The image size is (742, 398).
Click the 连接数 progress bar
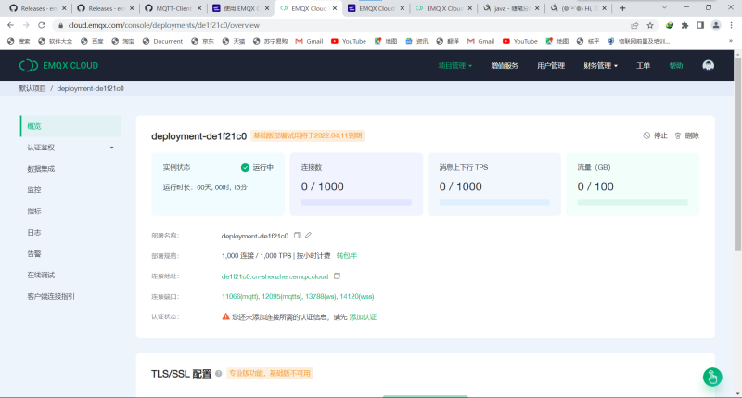point(356,202)
